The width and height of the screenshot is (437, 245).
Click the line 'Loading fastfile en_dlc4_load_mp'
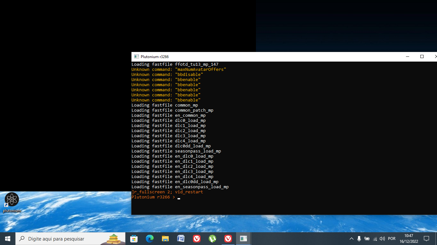[x=172, y=177]
